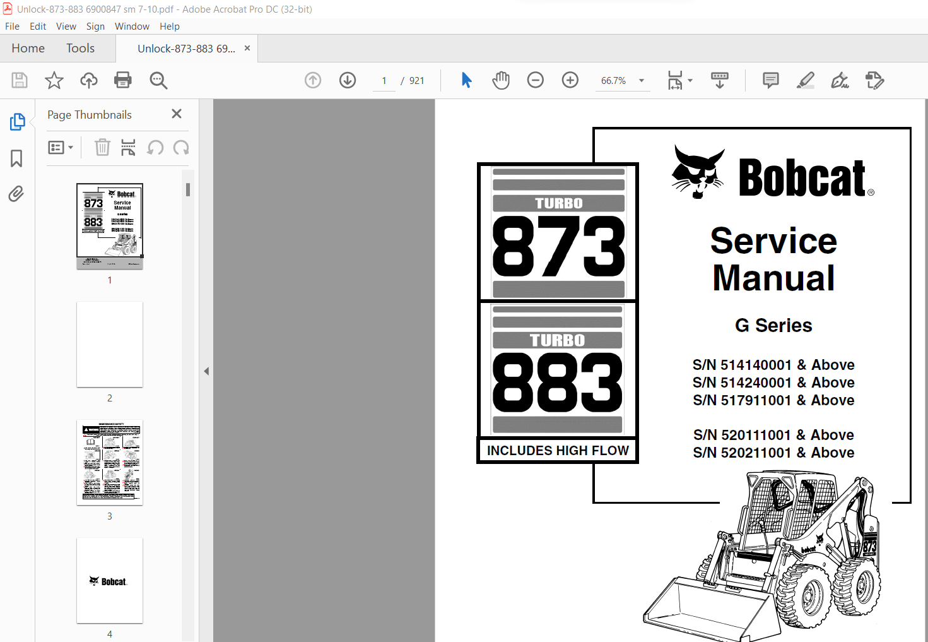Select page 2 blank thumbnail
Image resolution: width=928 pixels, height=642 pixels.
click(x=110, y=344)
